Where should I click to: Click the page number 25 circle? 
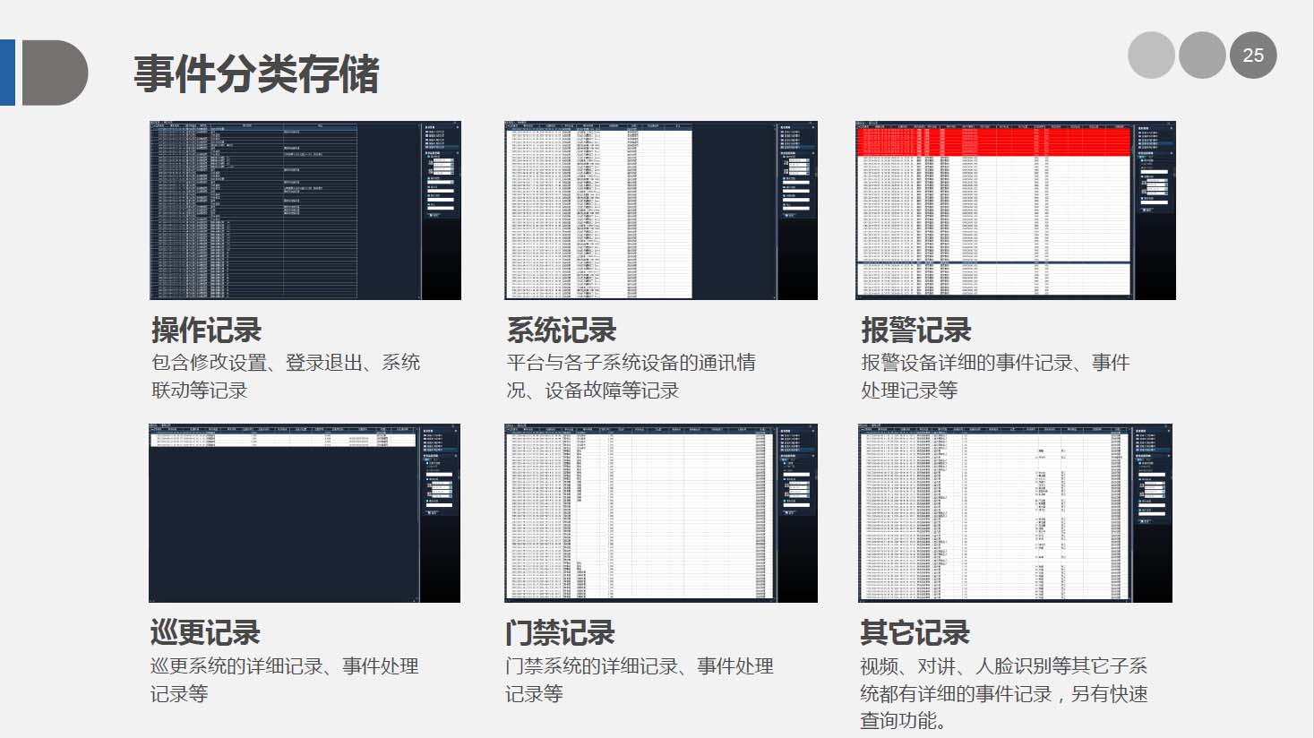tap(1252, 56)
